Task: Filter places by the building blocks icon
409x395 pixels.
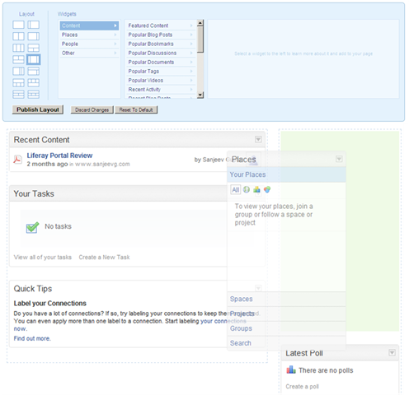Action: coord(256,189)
